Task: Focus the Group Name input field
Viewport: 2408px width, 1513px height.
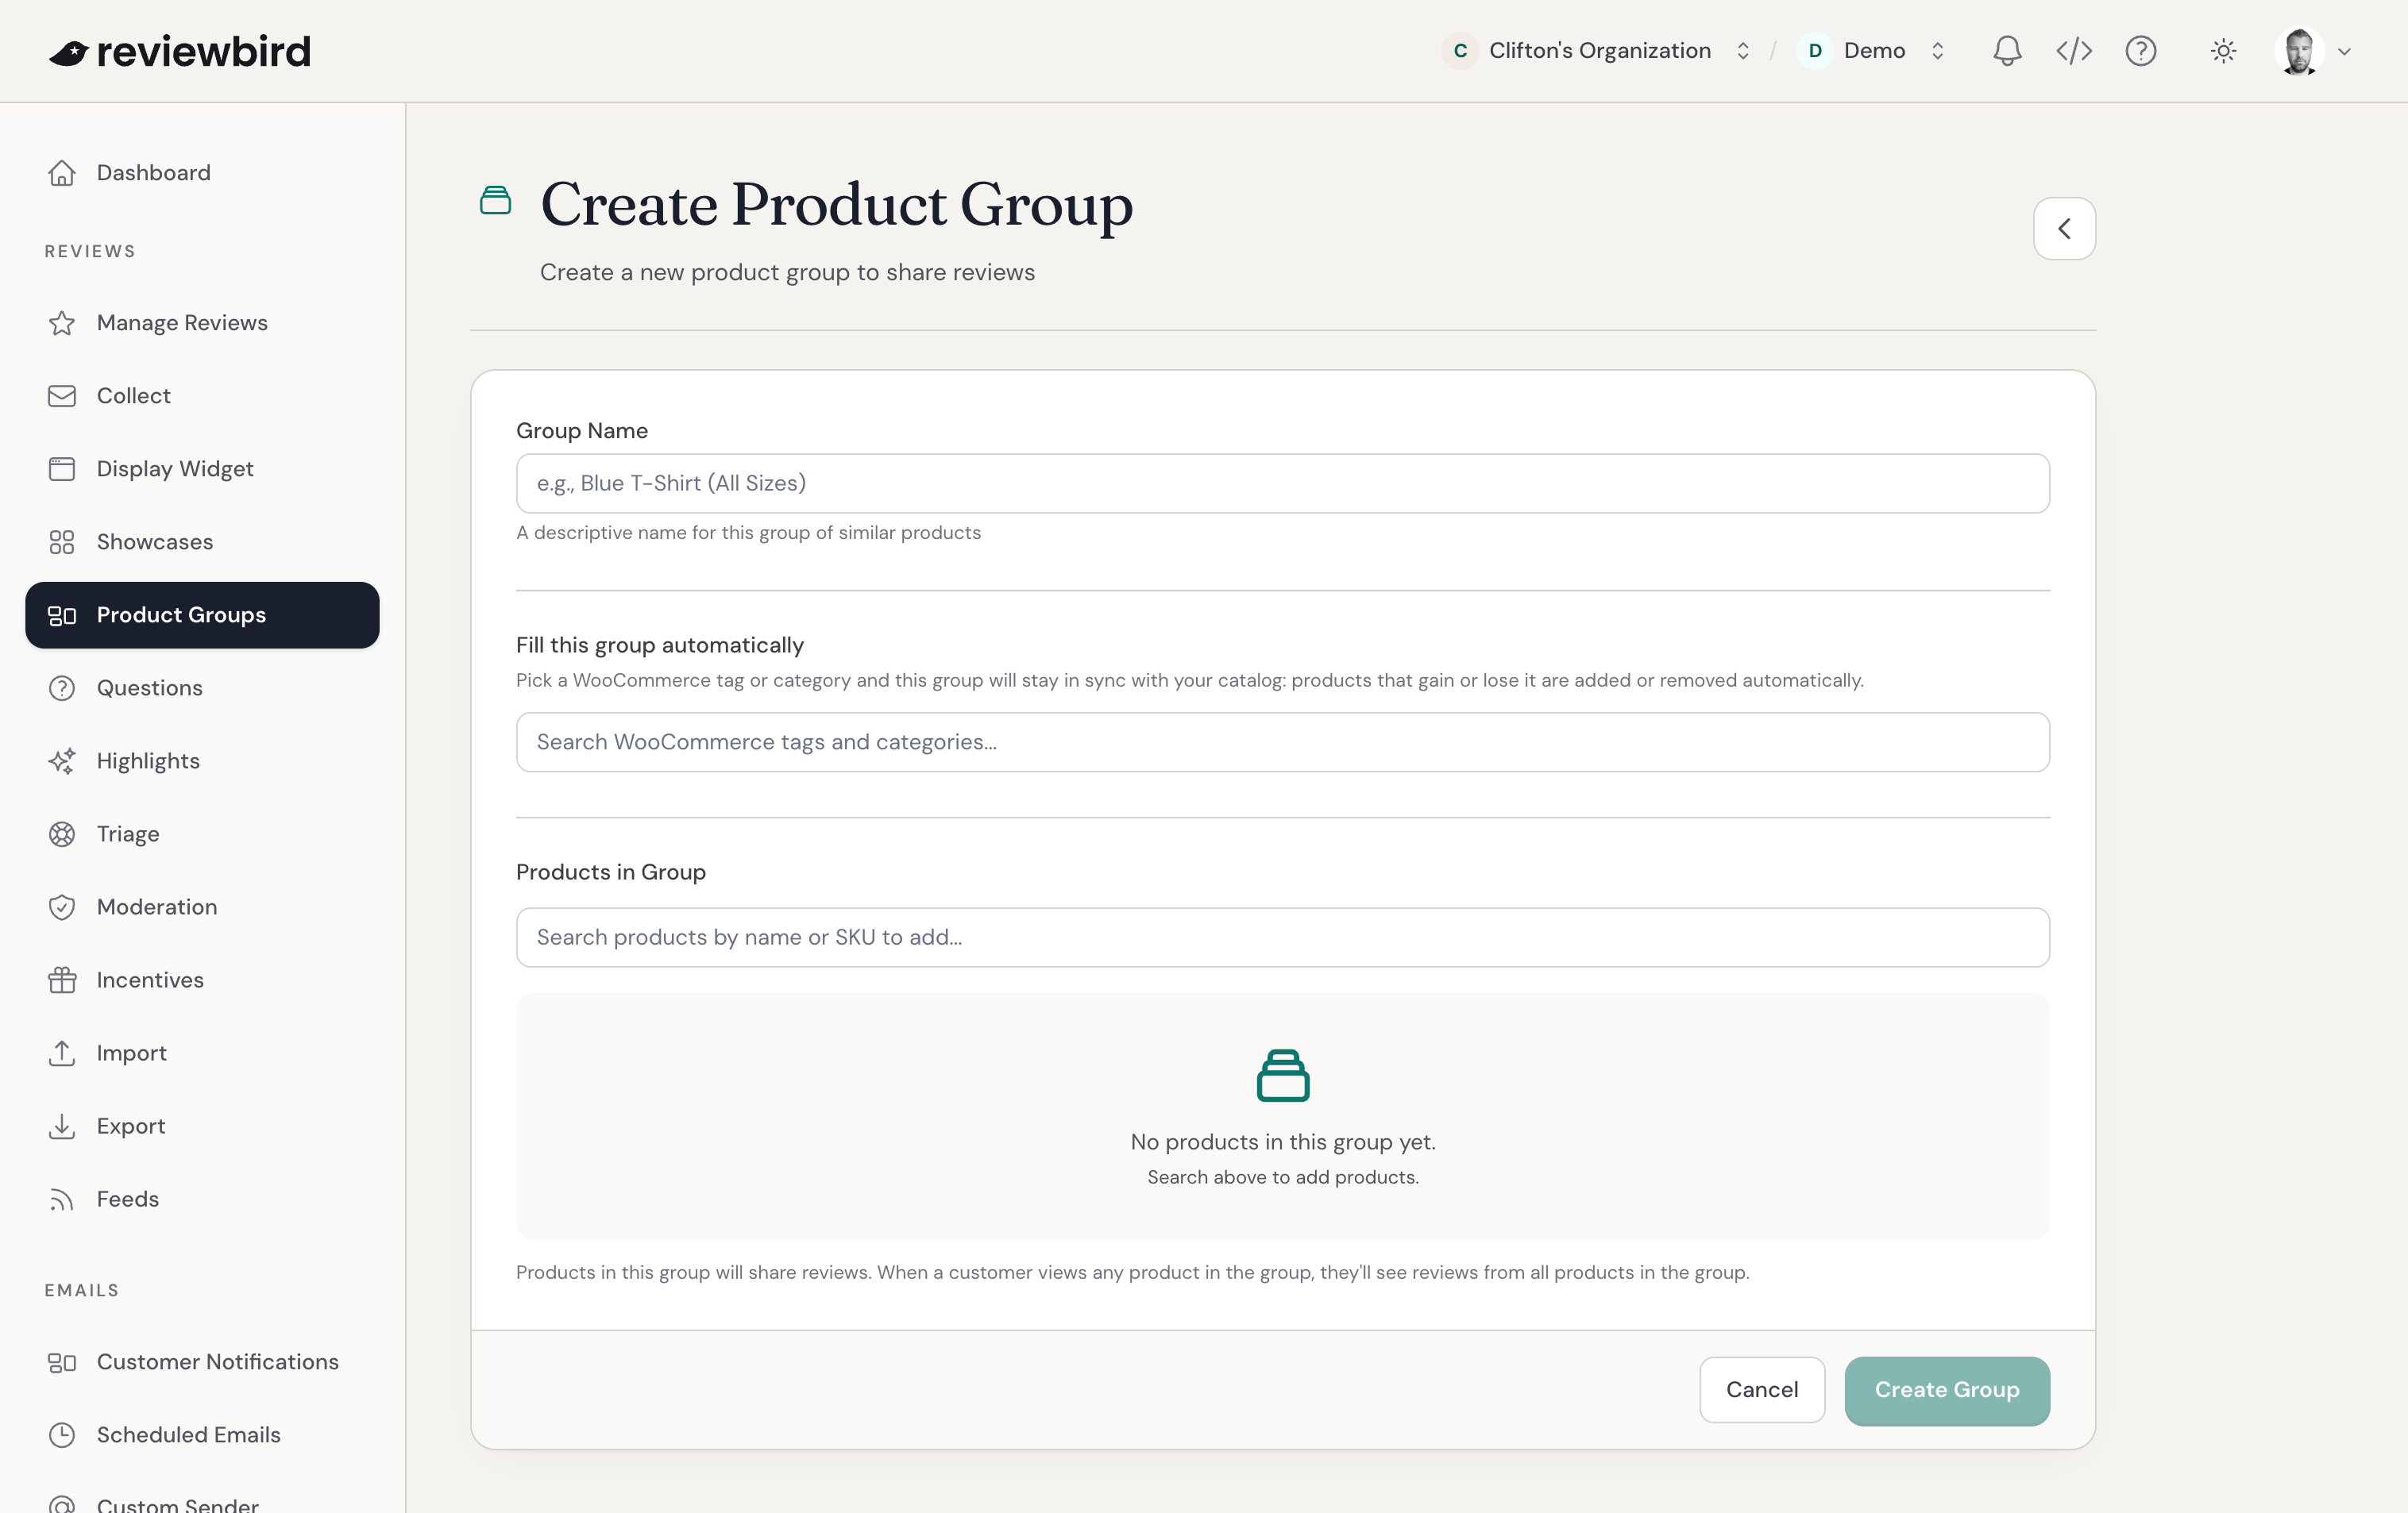Action: (1282, 483)
